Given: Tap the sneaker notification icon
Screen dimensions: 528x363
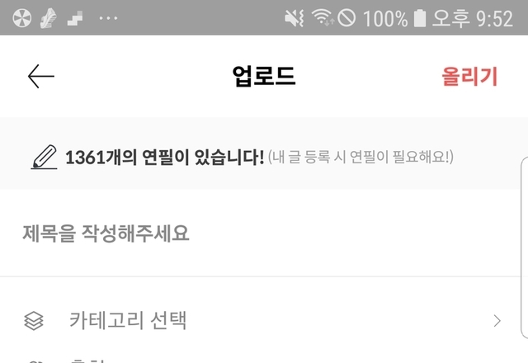Looking at the screenshot, I should pos(48,18).
